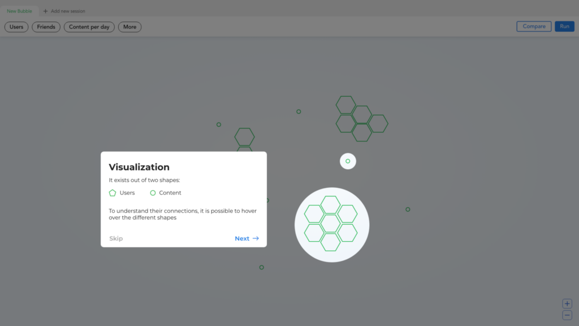
Task: Click the content dot above Visualization dialog
Action: 219,125
